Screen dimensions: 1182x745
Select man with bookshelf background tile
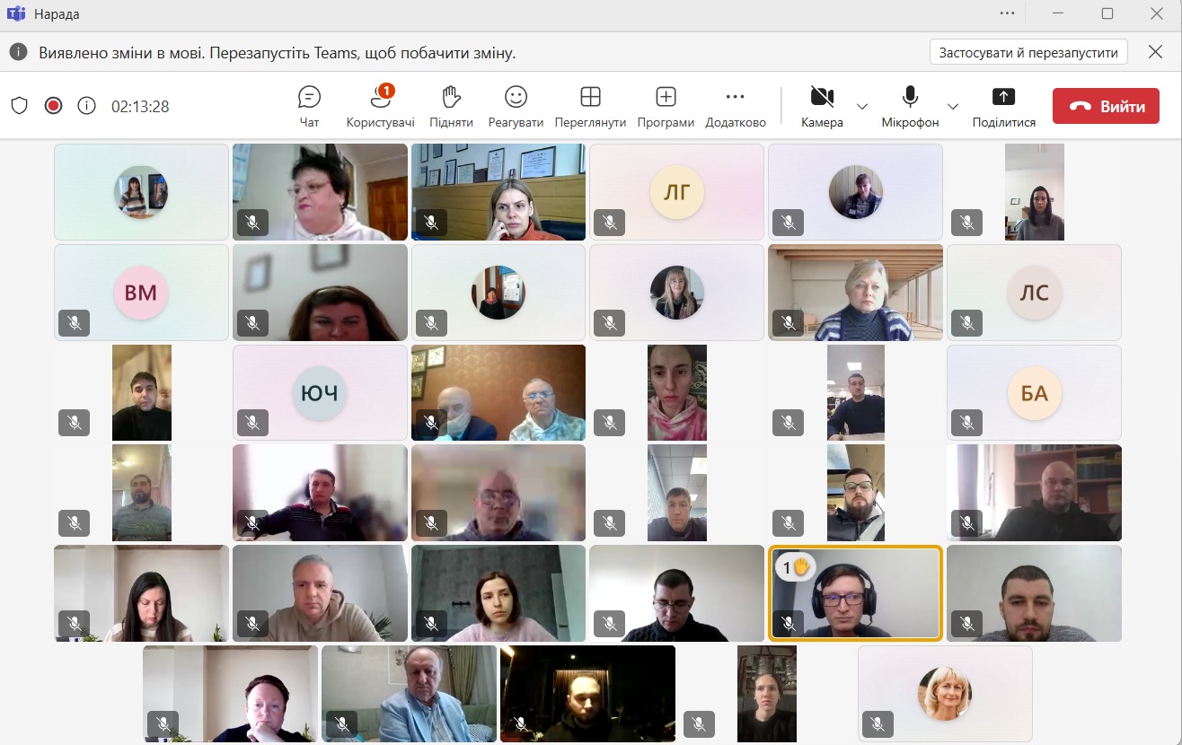pos(1034,493)
